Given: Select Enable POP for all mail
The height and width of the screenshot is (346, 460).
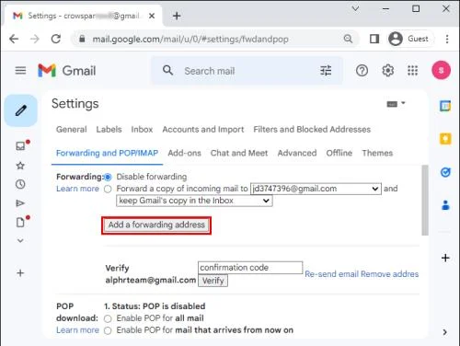Looking at the screenshot, I should (108, 318).
